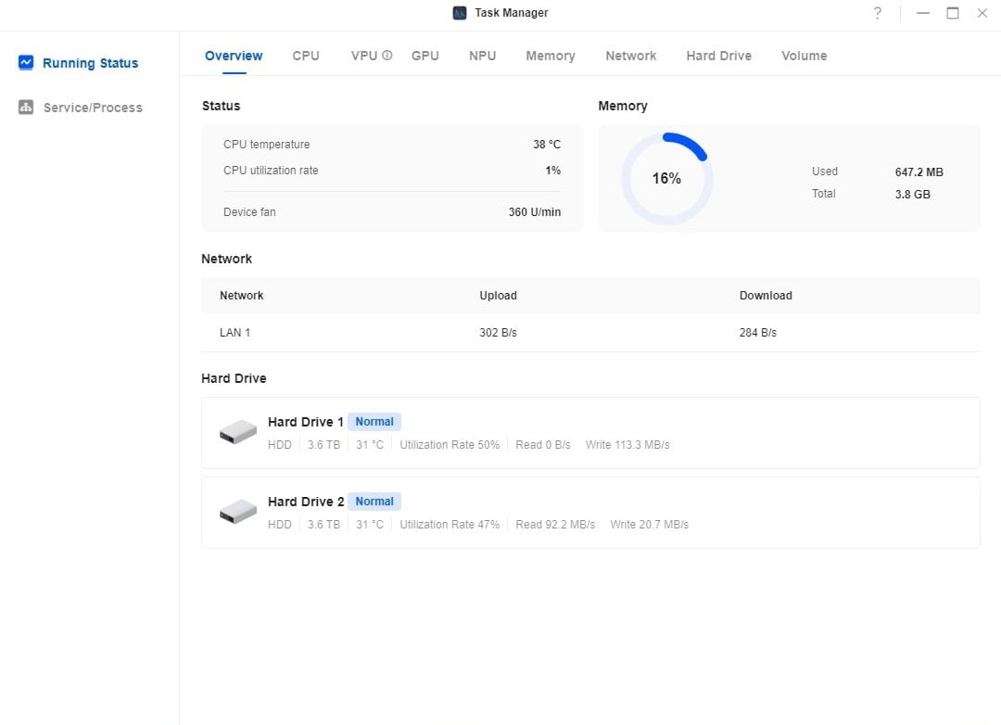Click the VPU info circle icon
The image size is (1001, 725).
(x=387, y=56)
